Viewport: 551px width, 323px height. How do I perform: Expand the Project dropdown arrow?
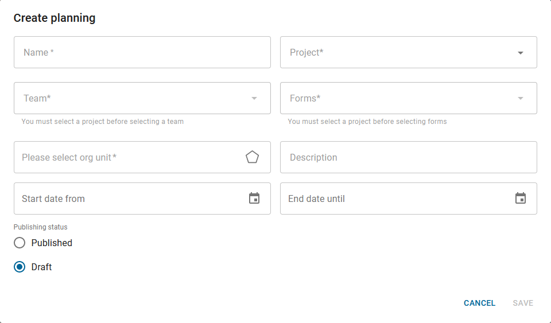pos(521,53)
